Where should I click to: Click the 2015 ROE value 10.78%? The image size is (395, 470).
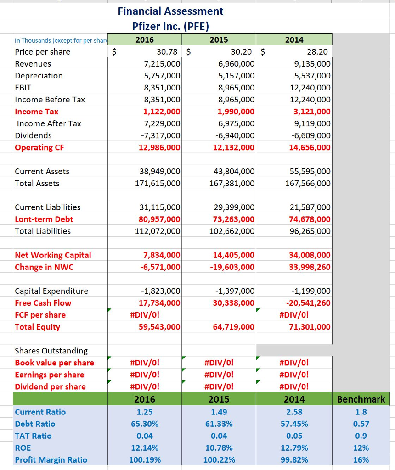pyautogui.click(x=219, y=448)
